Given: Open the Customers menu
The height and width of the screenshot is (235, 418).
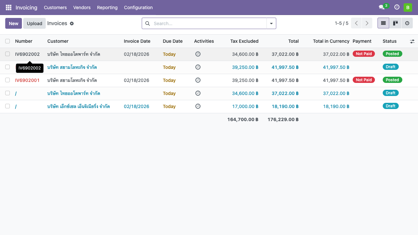Looking at the screenshot, I should 55,8.
